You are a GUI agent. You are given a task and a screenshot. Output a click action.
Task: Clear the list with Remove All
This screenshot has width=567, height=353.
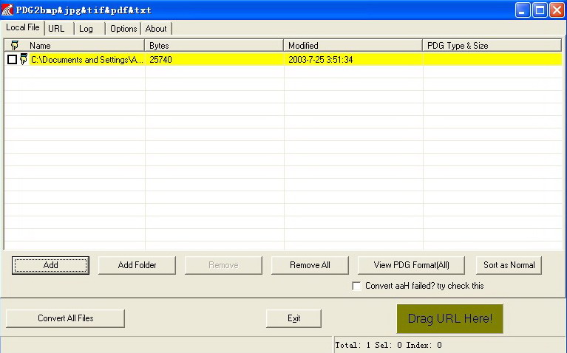tap(310, 265)
